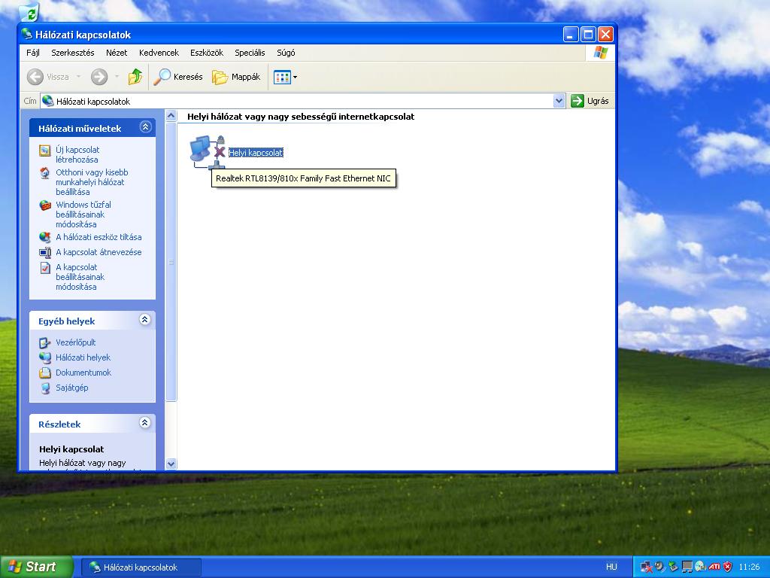This screenshot has width=770, height=578.
Task: Click the red security shield tray icon
Action: [727, 567]
